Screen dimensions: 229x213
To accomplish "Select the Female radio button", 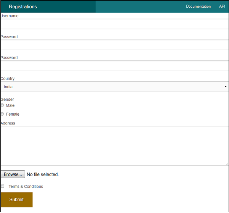I will pyautogui.click(x=2, y=114).
